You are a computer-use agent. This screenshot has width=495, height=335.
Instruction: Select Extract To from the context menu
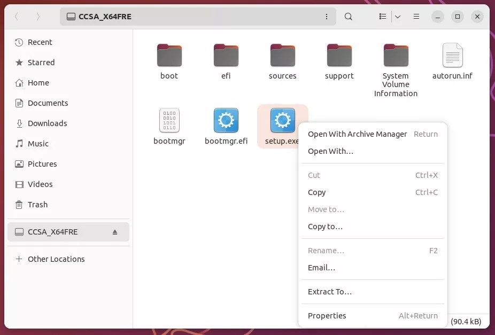click(330, 292)
